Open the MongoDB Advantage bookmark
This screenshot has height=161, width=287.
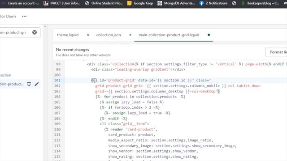point(176,3)
